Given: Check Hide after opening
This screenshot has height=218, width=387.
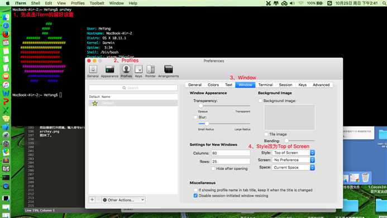Looking at the screenshot, I should click(x=213, y=169).
